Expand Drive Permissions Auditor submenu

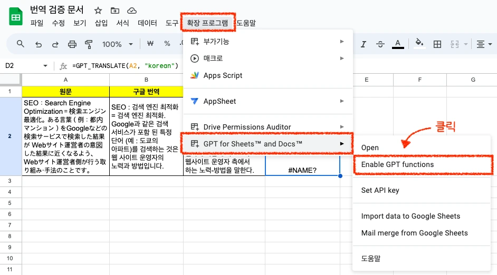click(x=268, y=127)
